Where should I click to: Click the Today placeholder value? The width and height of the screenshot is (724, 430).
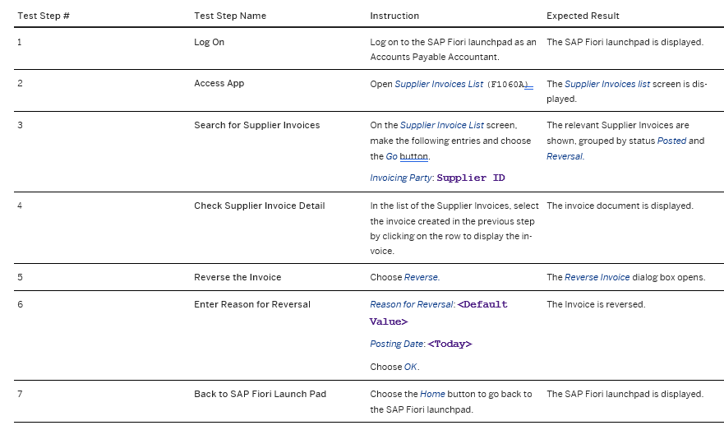(450, 344)
